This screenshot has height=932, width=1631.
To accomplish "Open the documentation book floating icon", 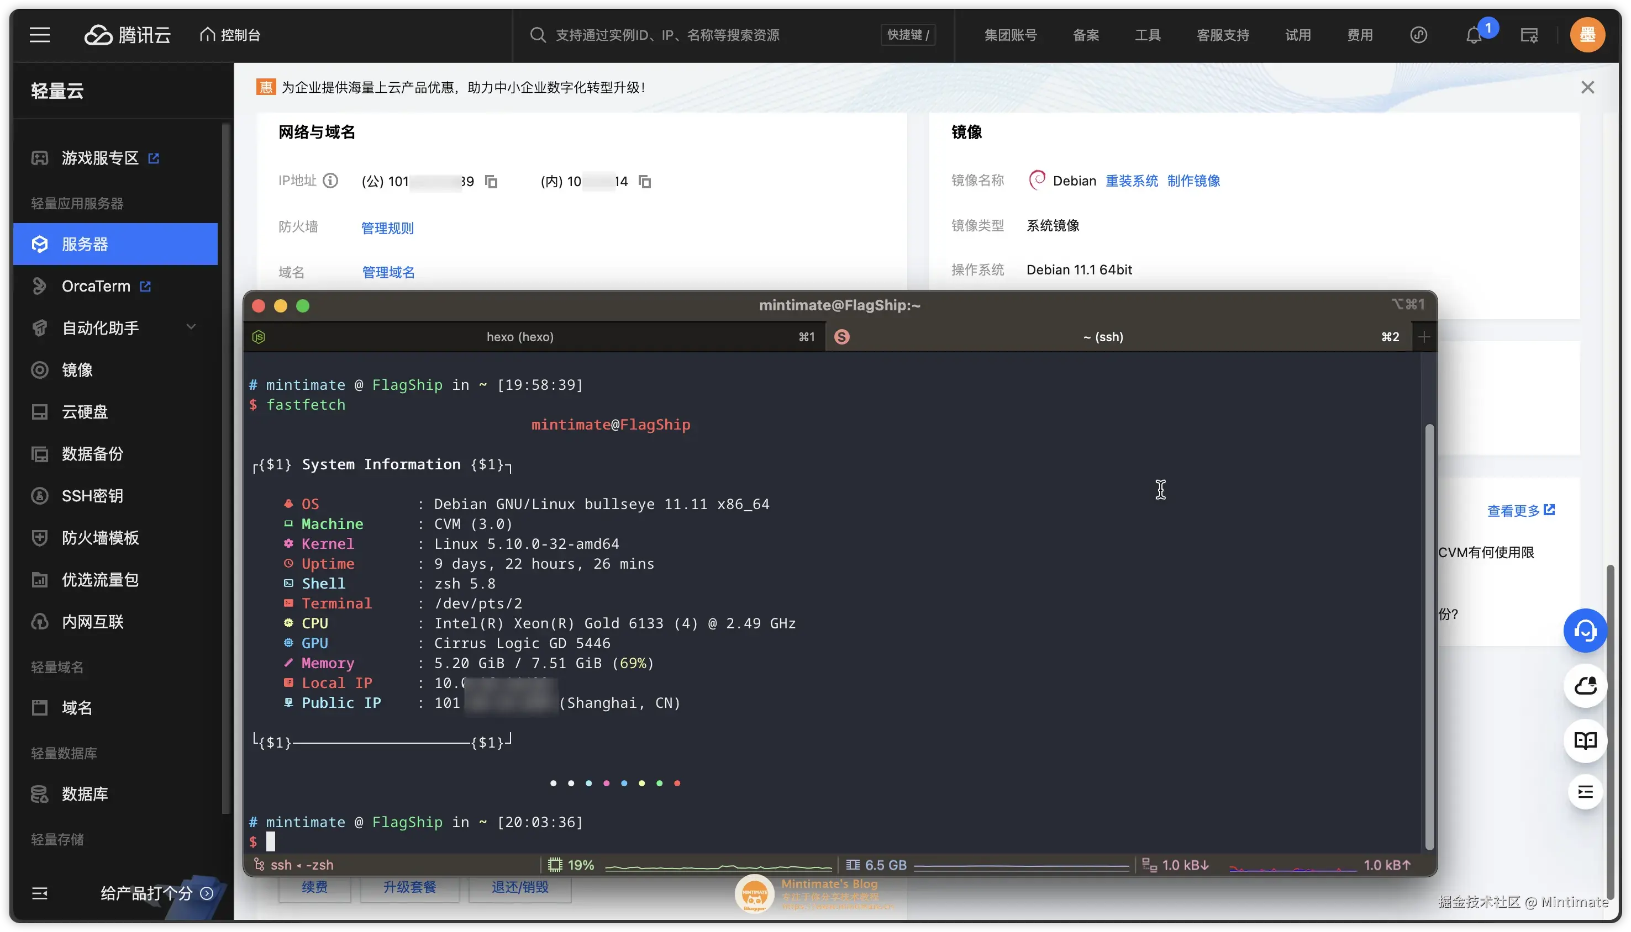I will [1585, 740].
